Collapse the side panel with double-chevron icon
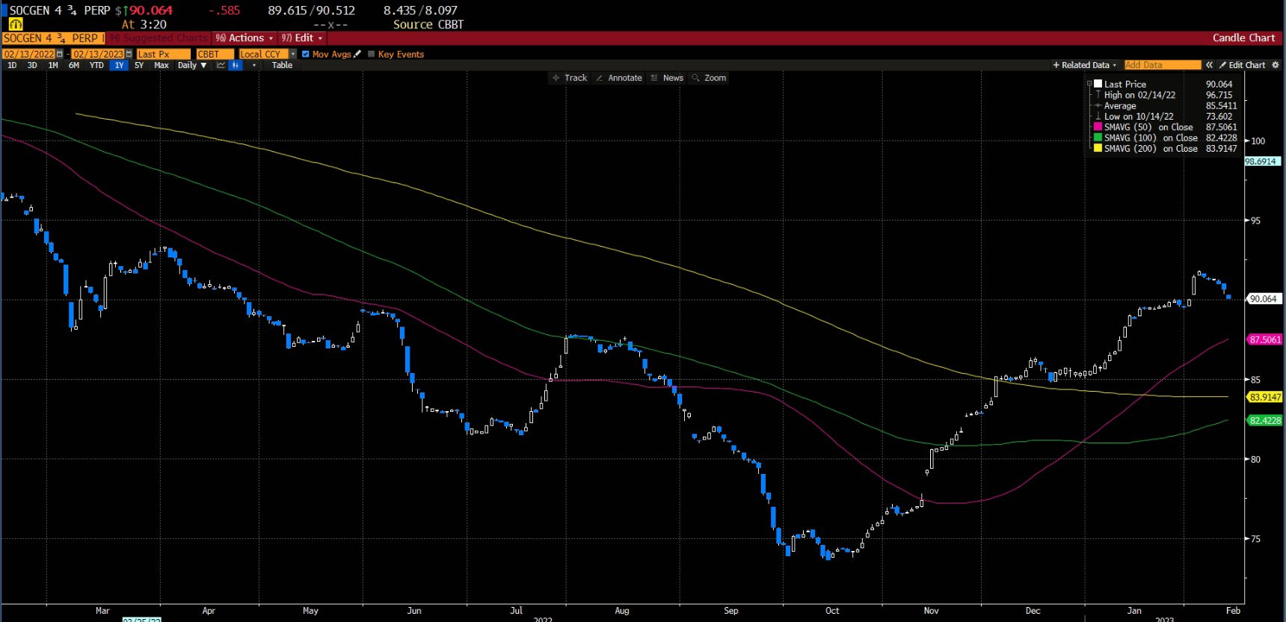 1209,65
